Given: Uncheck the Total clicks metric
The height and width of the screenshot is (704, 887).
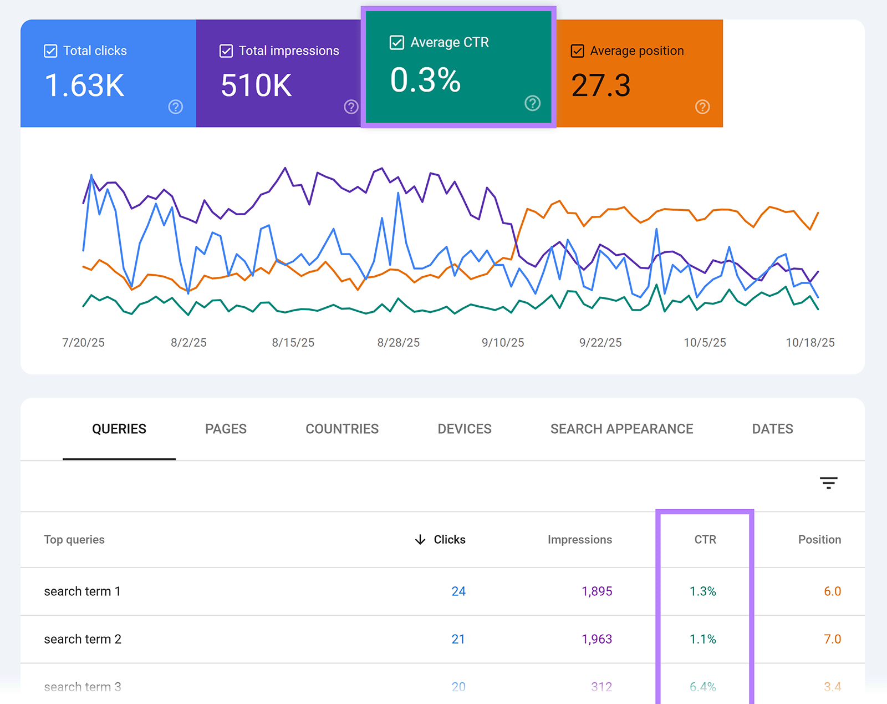Looking at the screenshot, I should coord(50,50).
